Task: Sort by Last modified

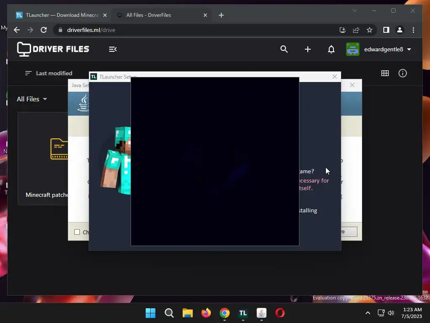Action: tap(49, 73)
